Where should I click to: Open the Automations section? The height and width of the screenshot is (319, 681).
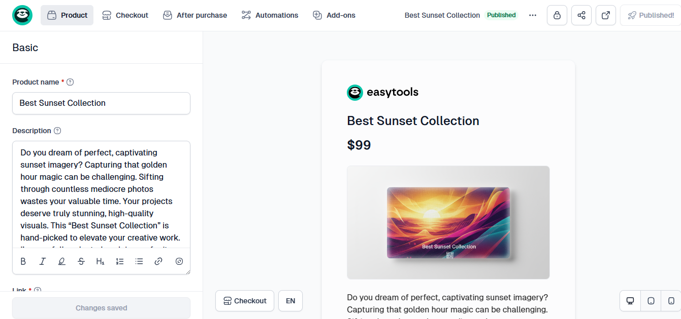click(270, 15)
